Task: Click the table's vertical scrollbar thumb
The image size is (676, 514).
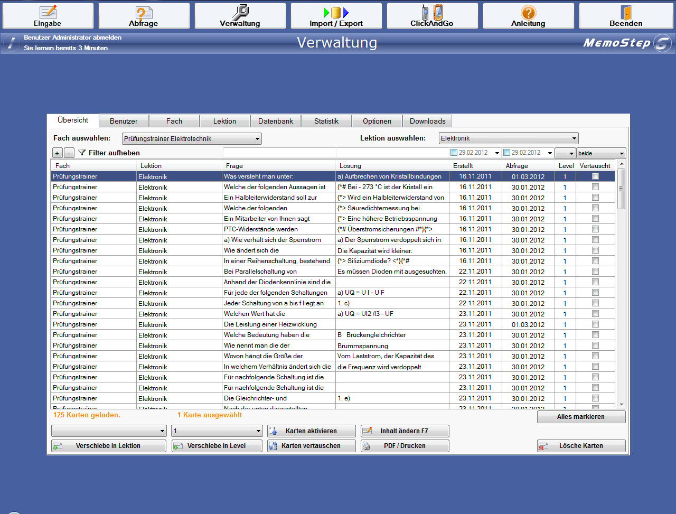Action: coord(621,189)
